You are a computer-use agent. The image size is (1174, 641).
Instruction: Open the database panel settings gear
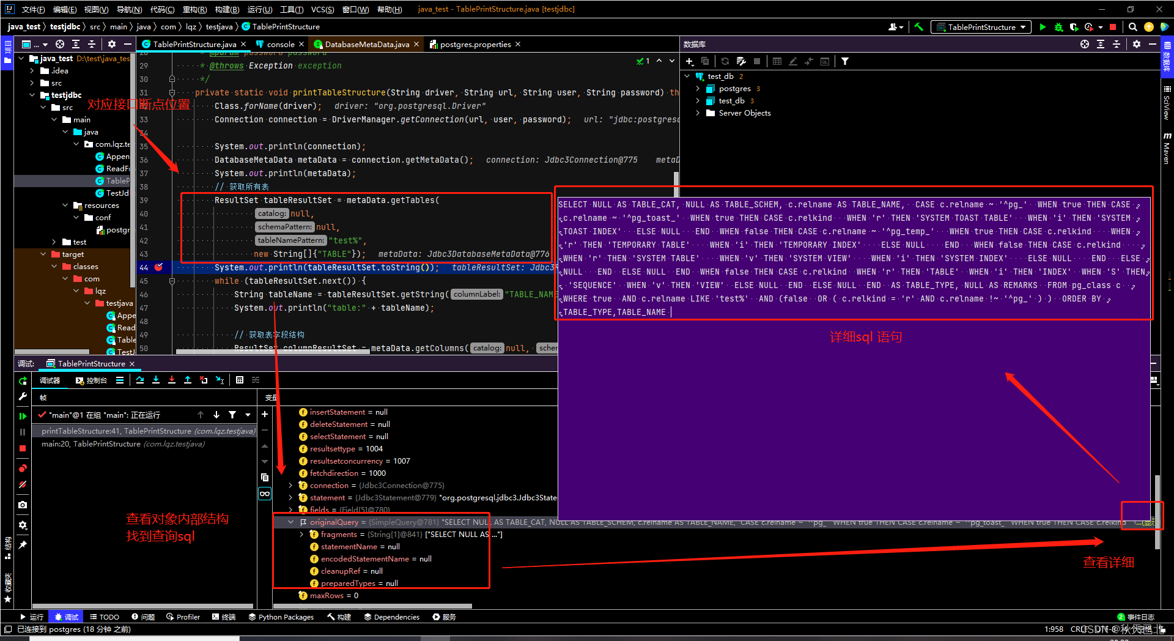tap(1137, 44)
